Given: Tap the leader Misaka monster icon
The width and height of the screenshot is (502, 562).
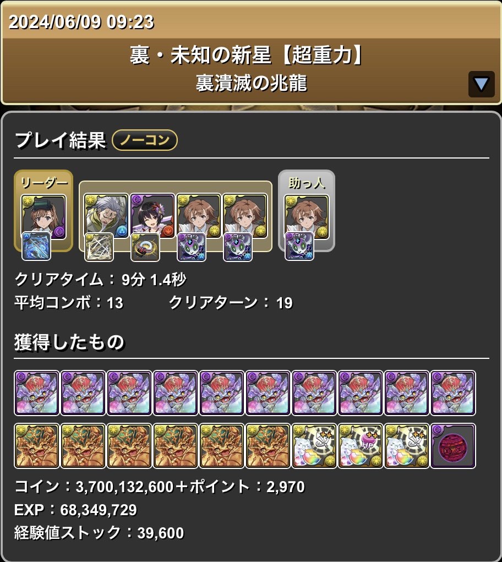Looking at the screenshot, I should [43, 217].
